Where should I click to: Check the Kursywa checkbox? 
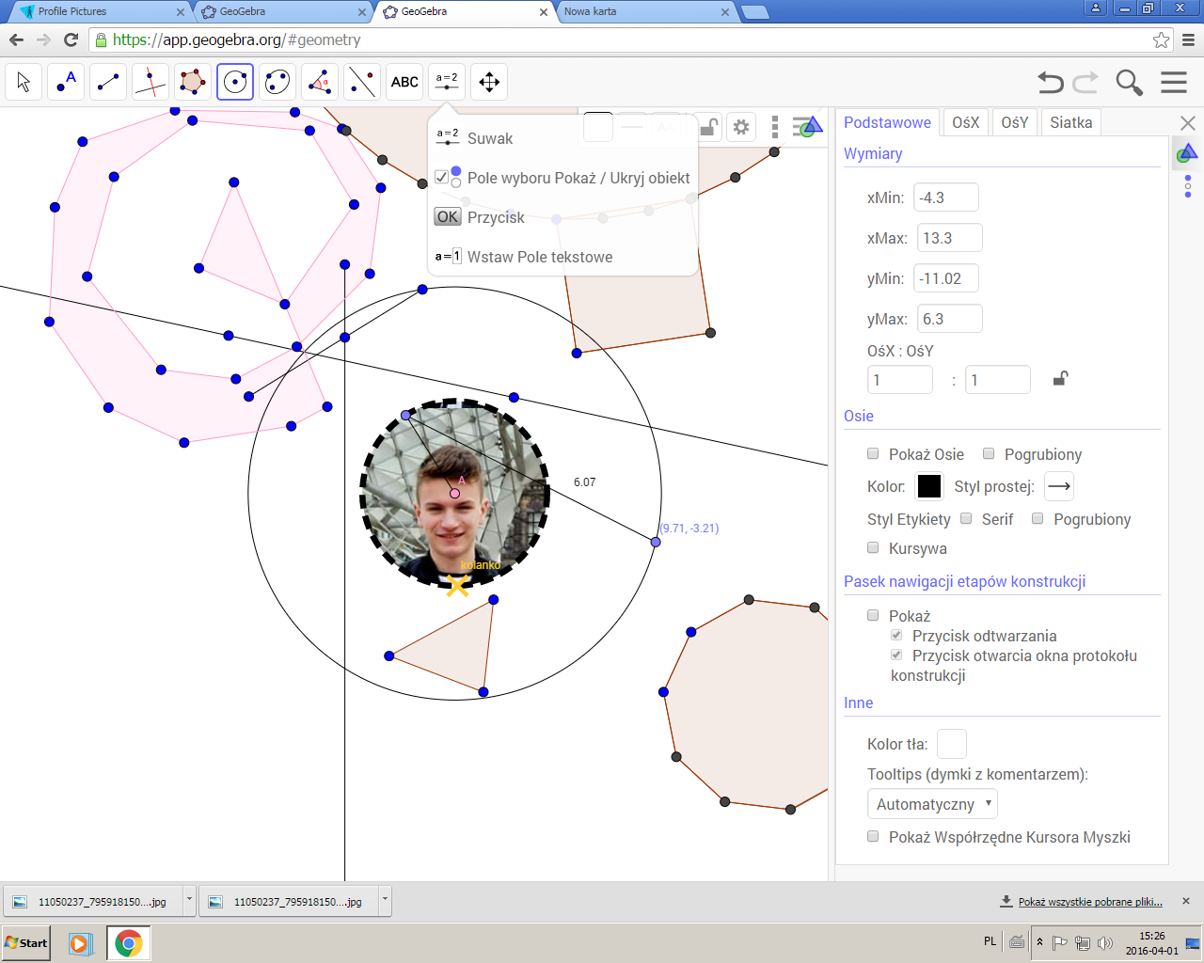[x=873, y=548]
